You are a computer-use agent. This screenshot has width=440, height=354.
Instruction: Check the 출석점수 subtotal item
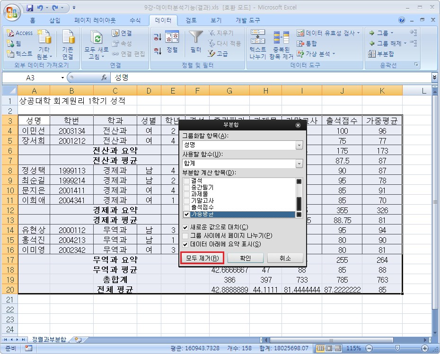(x=186, y=207)
